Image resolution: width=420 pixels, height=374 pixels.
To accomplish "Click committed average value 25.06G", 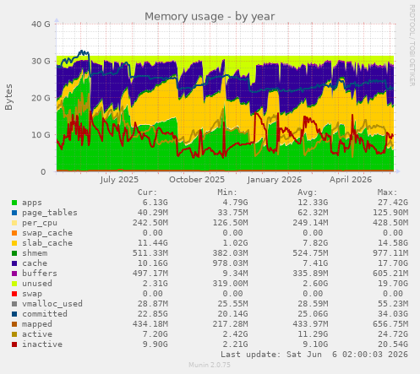I will pos(313,314).
